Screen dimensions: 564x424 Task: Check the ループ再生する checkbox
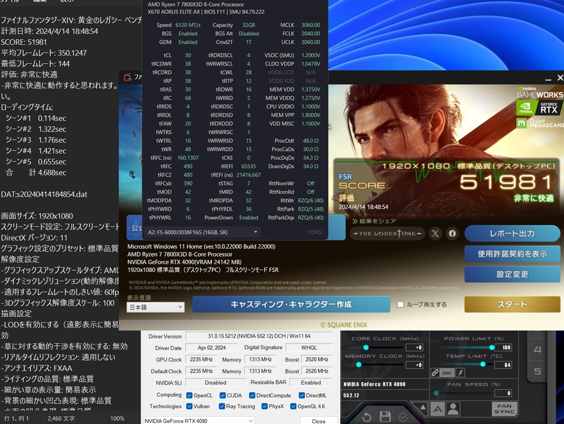click(x=400, y=305)
